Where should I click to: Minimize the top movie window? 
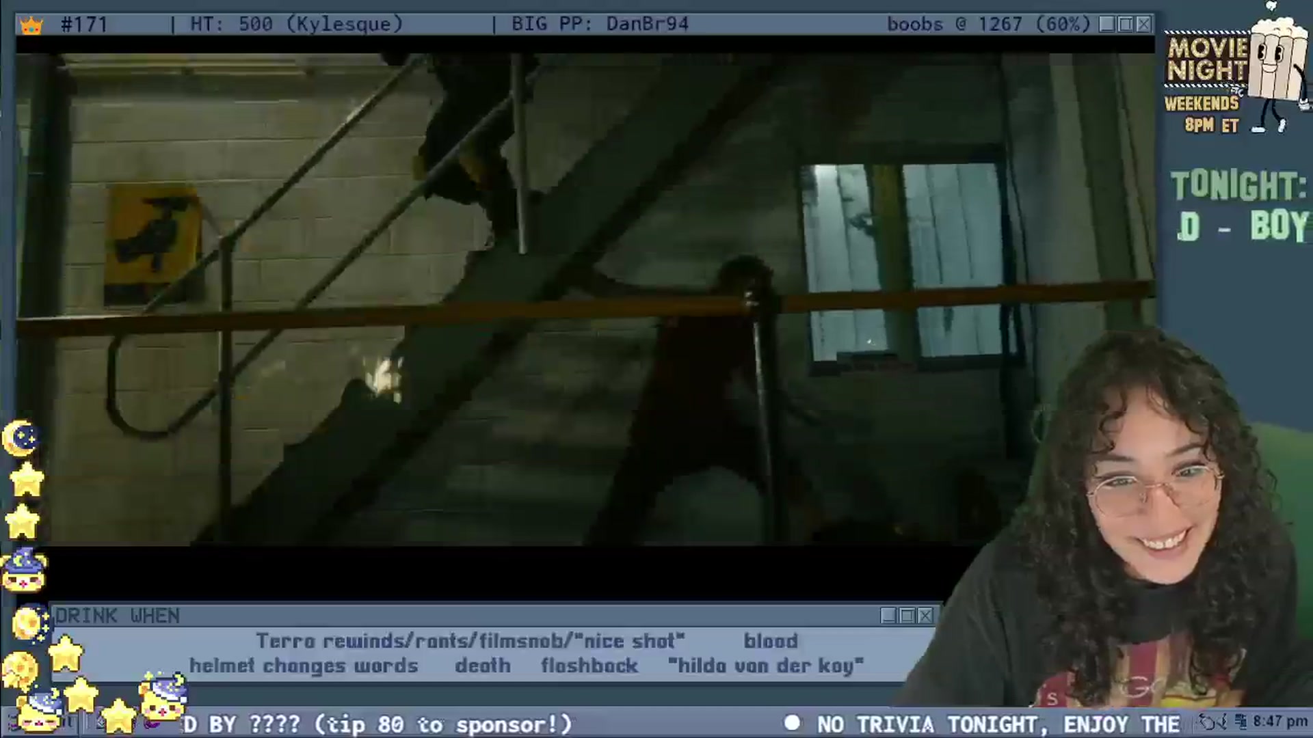pyautogui.click(x=1107, y=25)
